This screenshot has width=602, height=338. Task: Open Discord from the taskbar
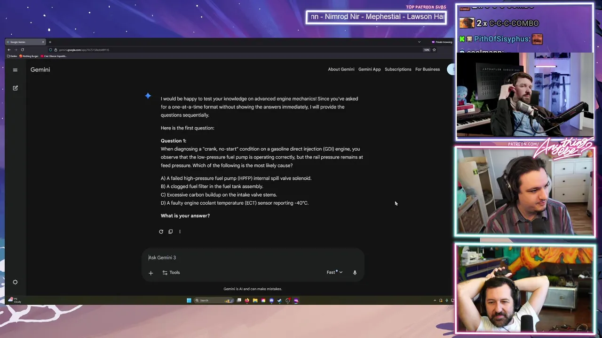[x=271, y=300]
